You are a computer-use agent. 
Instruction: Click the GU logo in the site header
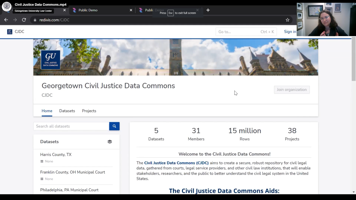coord(10,31)
